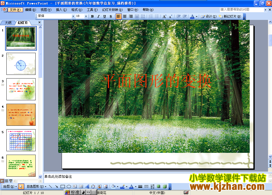Select the Oval drawing tool
Image resolution: width=272 pixels, height=195 pixels.
tap(69, 187)
